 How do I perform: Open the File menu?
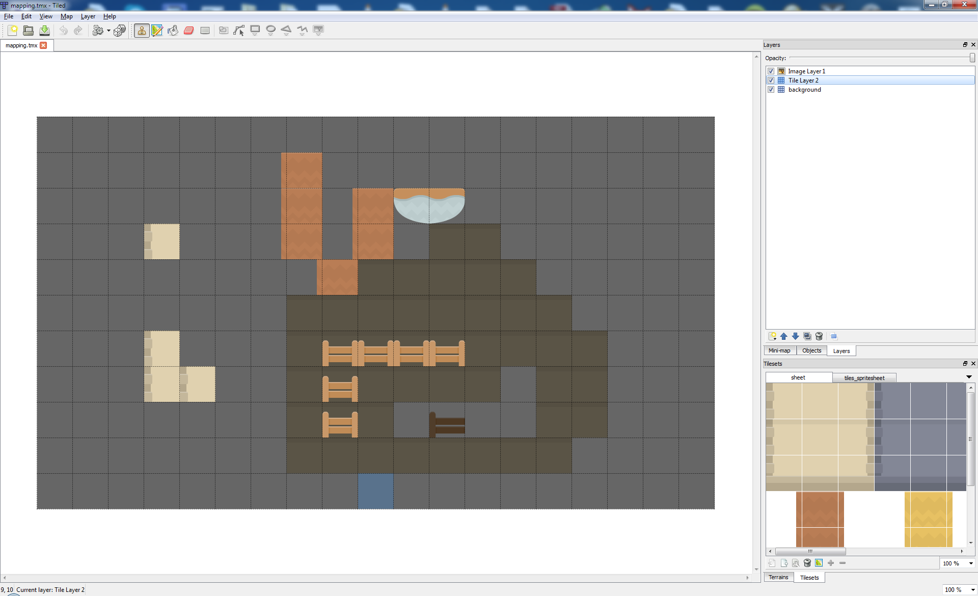coord(9,16)
